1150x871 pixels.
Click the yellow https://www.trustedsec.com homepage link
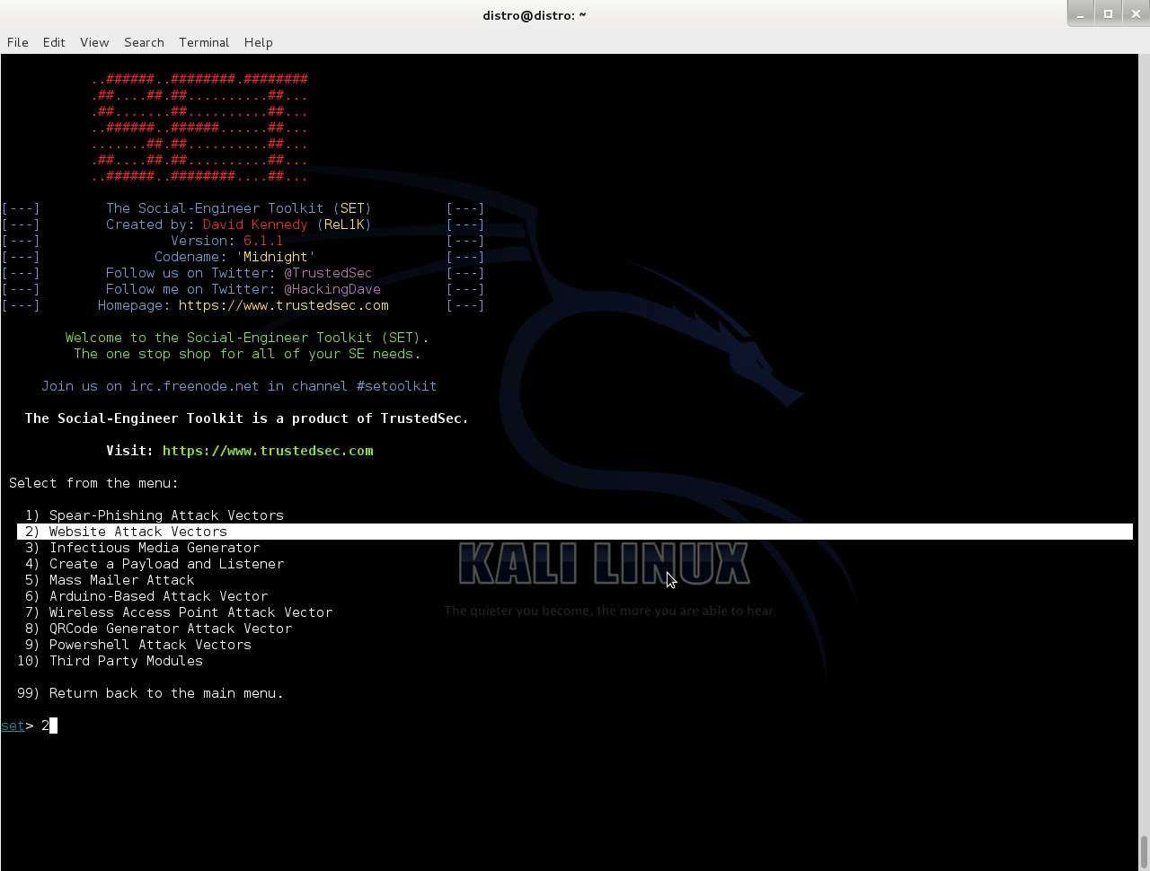pyautogui.click(x=284, y=305)
